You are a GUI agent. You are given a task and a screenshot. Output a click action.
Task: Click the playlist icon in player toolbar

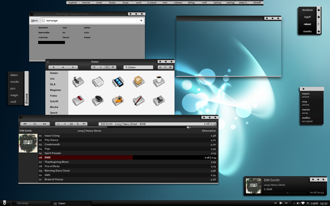click(65, 124)
